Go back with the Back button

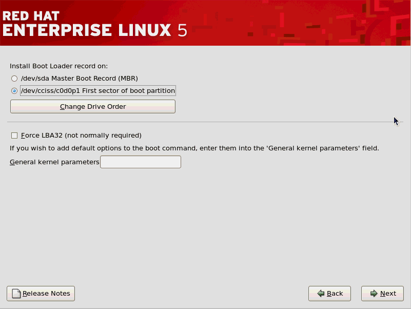329,294
